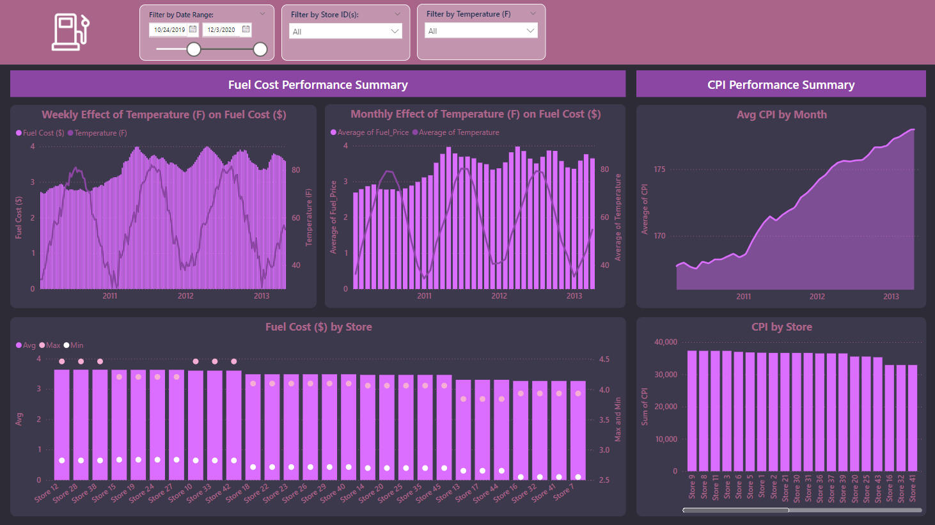Expand the Filter by Temperature (F) dropdown
Viewport: 935px width, 525px height.
[x=530, y=31]
